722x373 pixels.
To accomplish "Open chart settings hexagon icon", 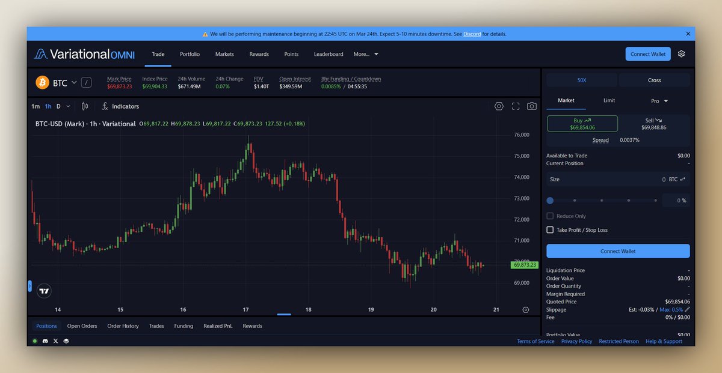I will pyautogui.click(x=499, y=106).
